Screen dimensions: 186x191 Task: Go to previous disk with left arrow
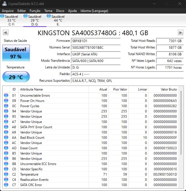(x=6, y=33)
